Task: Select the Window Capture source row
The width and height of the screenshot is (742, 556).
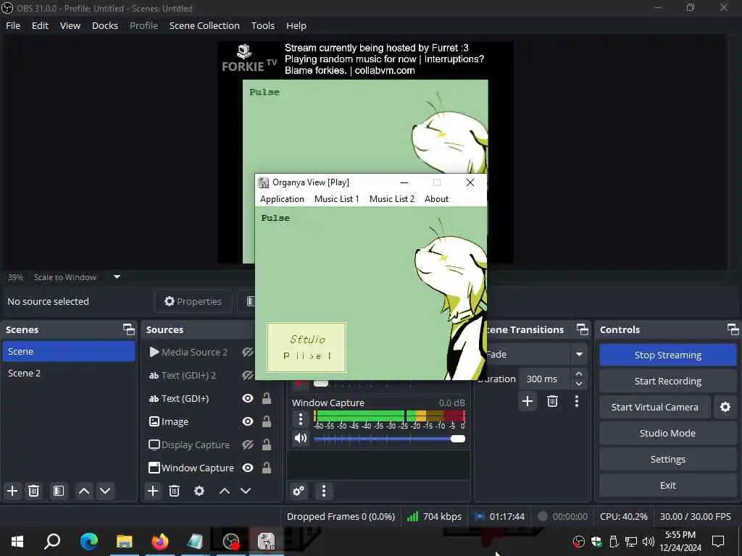Action: tap(211, 468)
